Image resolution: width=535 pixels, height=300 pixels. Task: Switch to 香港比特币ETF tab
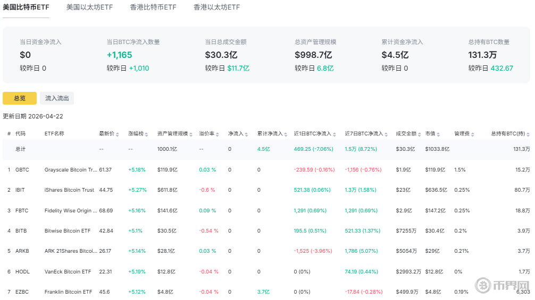click(x=153, y=7)
